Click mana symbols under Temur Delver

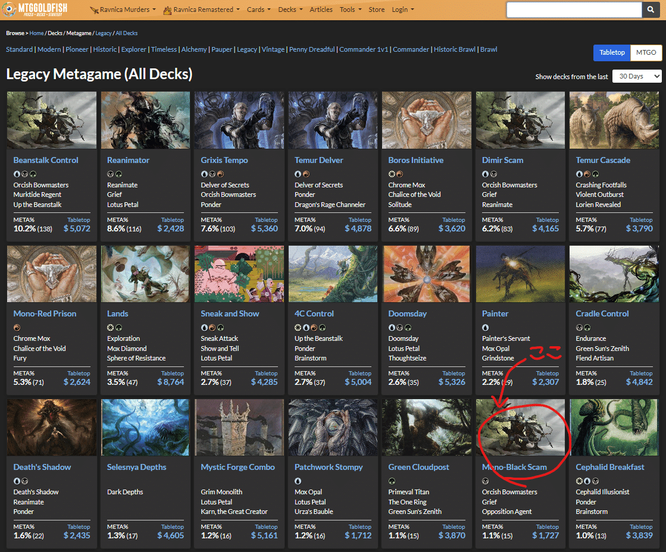coord(302,174)
